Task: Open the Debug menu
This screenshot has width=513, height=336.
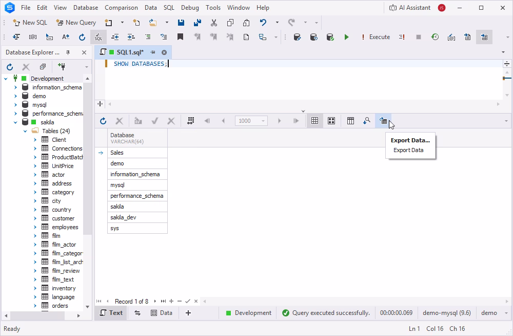Action: (190, 8)
